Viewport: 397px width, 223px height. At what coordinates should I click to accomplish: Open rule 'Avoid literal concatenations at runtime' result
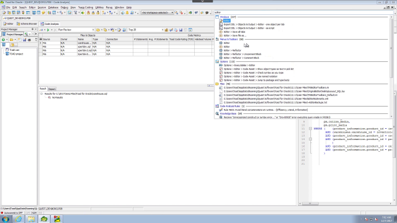pyautogui.click(x=265, y=110)
